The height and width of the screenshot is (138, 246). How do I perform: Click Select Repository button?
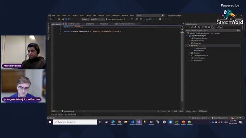coord(219,118)
